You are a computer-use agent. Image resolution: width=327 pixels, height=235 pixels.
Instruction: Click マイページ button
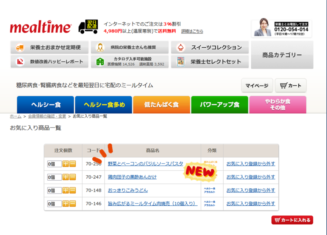257,85
